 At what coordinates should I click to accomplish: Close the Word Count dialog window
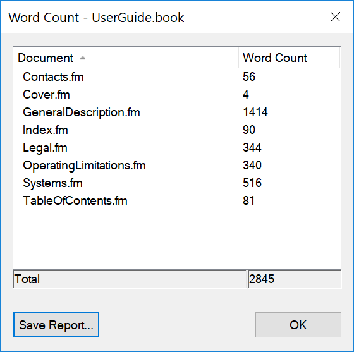coord(335,17)
